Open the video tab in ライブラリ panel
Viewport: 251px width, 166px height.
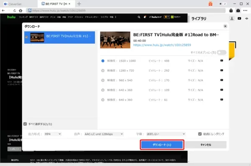(239, 18)
